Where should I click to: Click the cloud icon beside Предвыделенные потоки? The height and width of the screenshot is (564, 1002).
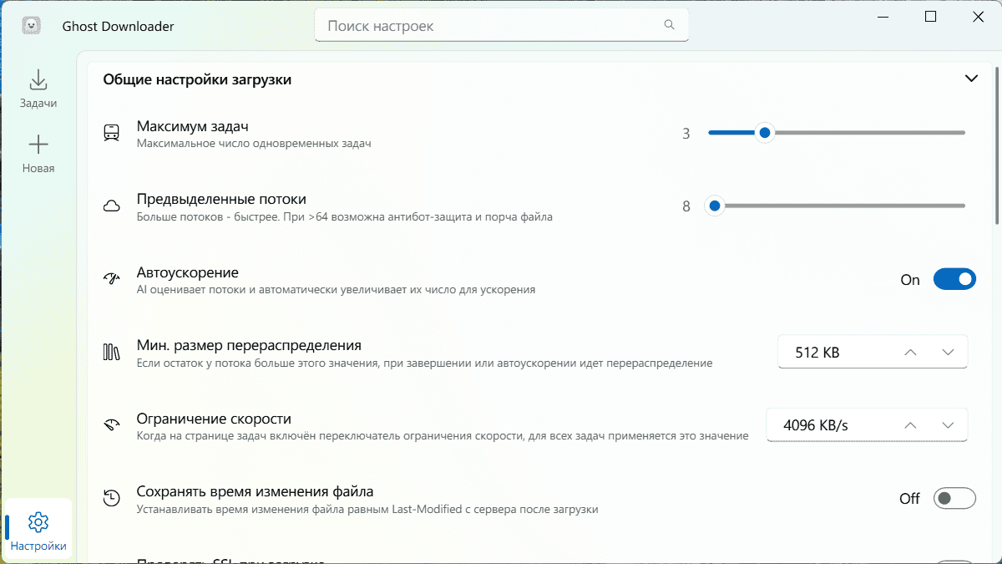coord(111,206)
